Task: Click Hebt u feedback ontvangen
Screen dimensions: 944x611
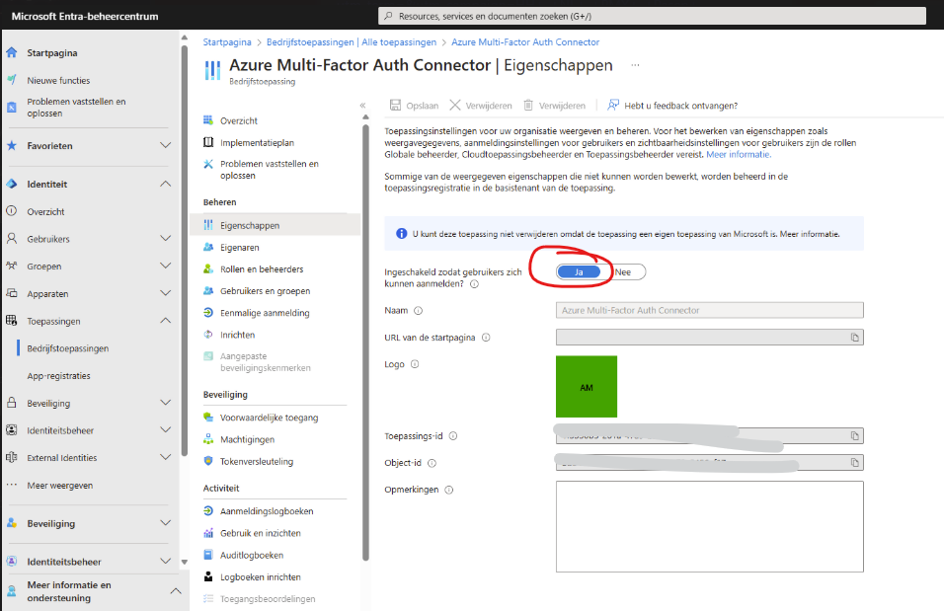Action: point(672,106)
